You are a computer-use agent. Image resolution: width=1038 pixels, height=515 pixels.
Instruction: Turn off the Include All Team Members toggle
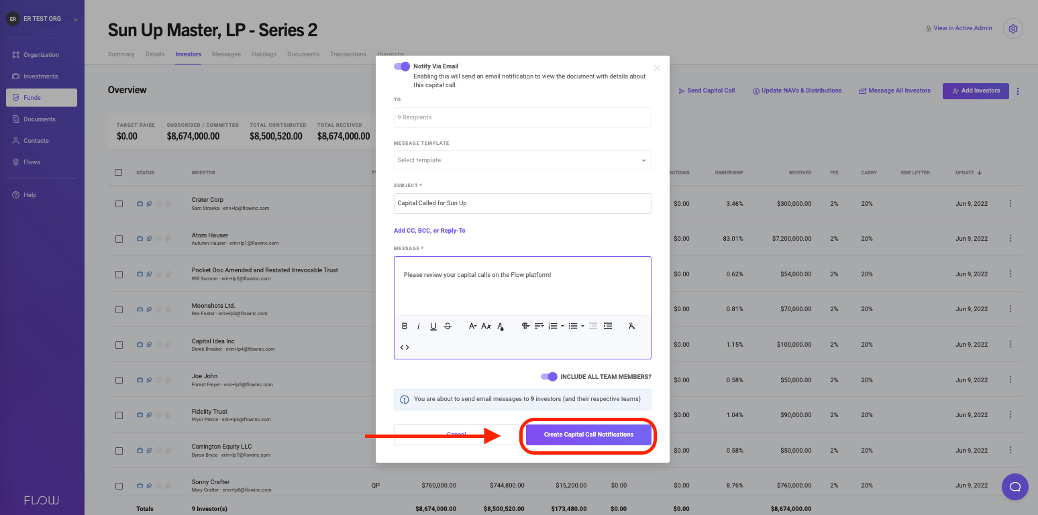(x=550, y=377)
